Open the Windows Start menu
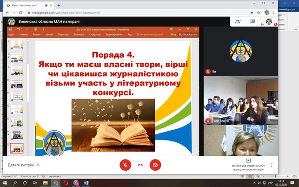This screenshot has width=299, height=187. [x=5, y=182]
